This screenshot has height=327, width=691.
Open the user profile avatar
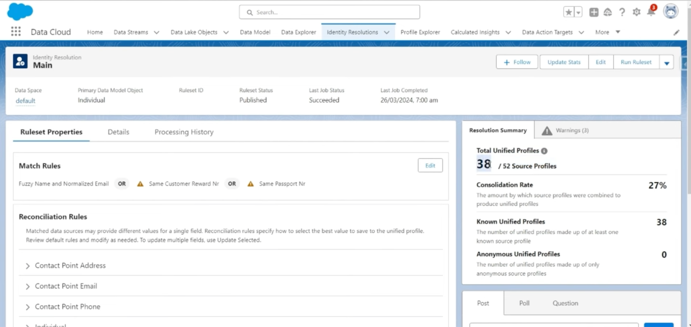pos(671,12)
